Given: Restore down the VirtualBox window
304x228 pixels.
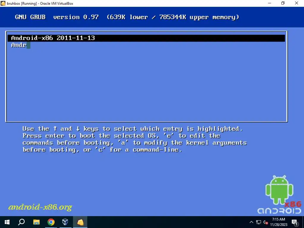Looking at the screenshot, I should pyautogui.click(x=283, y=3).
